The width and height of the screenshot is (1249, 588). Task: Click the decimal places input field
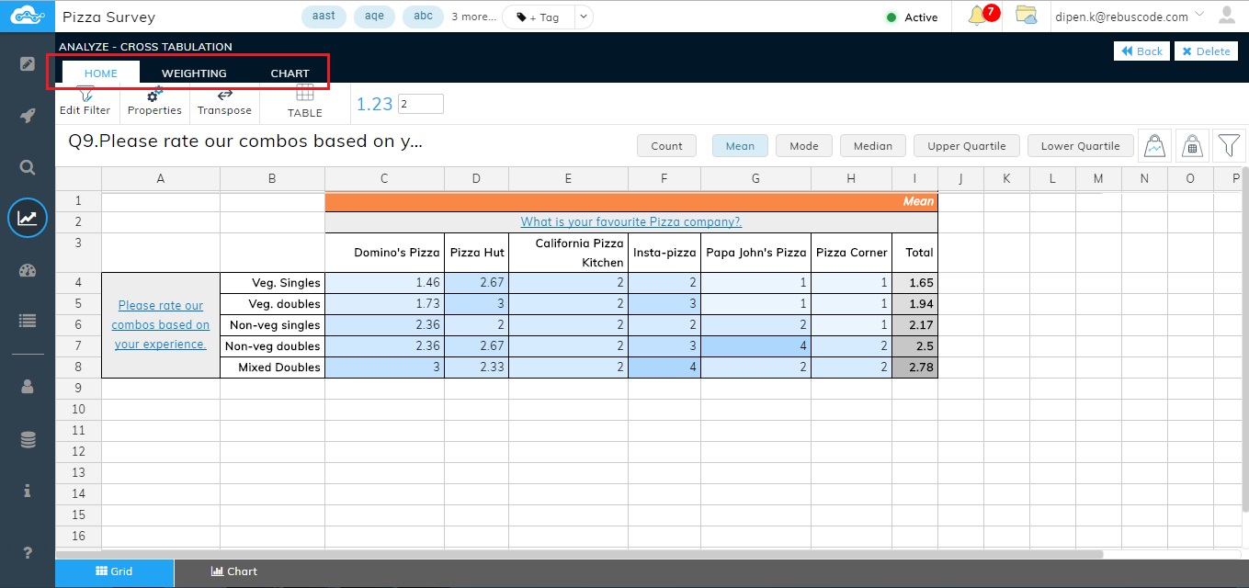pos(421,104)
